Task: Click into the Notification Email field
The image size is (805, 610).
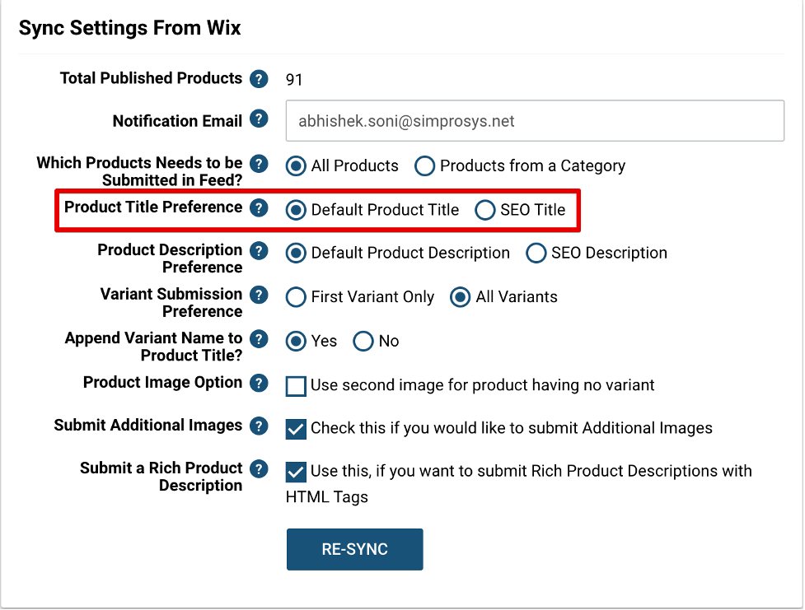Action: [x=535, y=121]
